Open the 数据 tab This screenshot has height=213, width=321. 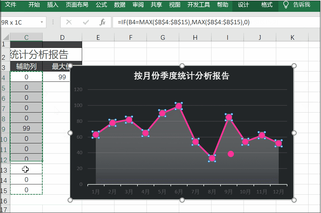pyautogui.click(x=119, y=4)
